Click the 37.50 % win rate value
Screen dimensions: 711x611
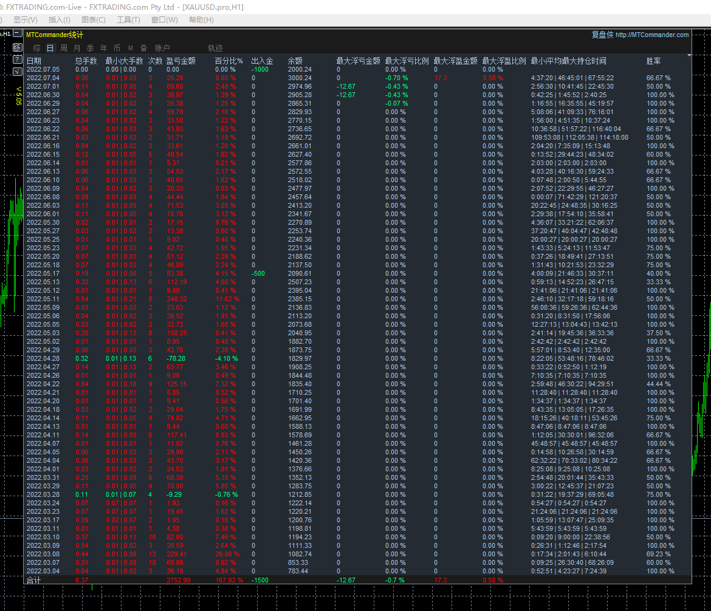pos(658,333)
